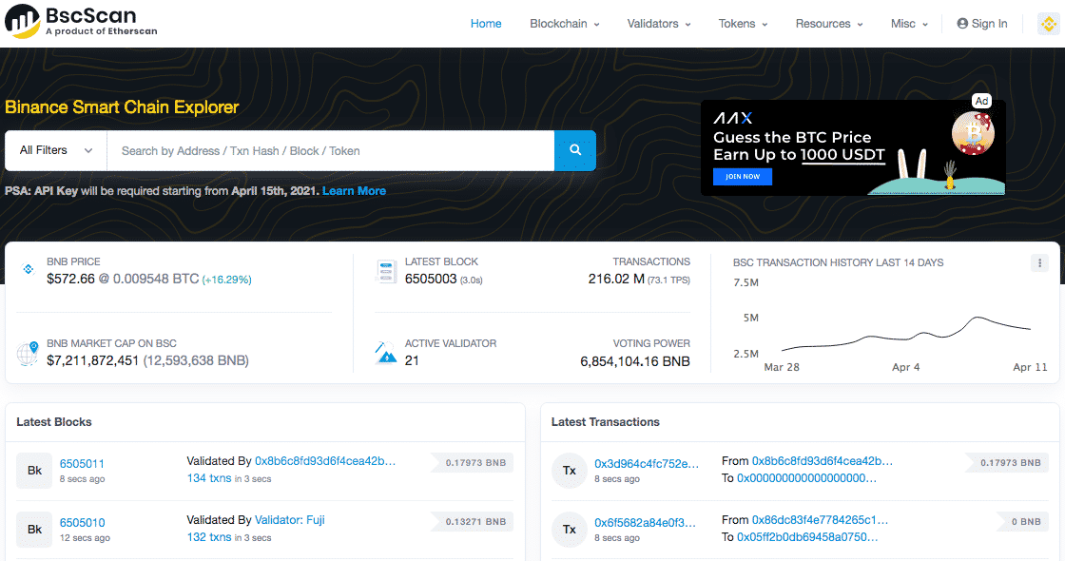View the 134 txns link
1065x561 pixels.
tap(209, 478)
